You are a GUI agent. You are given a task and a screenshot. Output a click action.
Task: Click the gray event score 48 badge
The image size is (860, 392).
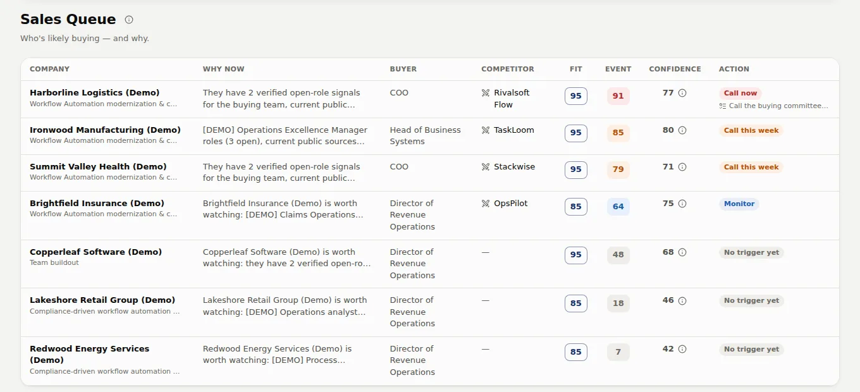(x=618, y=255)
